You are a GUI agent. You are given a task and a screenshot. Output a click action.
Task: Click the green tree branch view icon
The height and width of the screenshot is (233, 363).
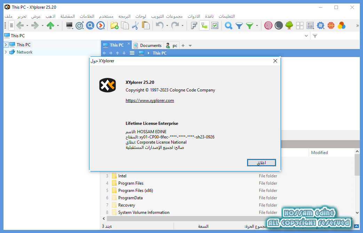(x=289, y=25)
